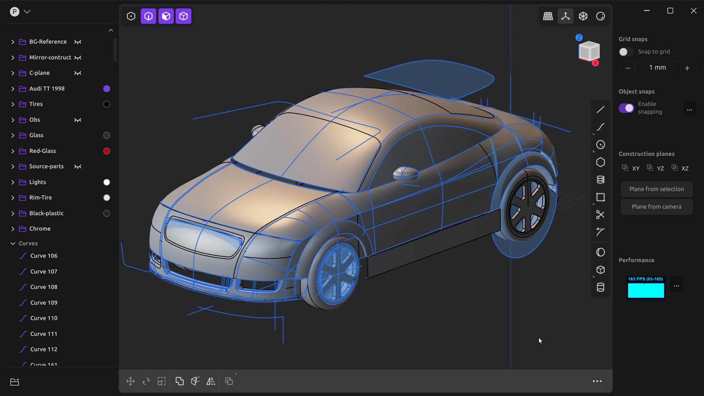This screenshot has width=704, height=396.
Task: Select the Chrome group item
Action: click(x=40, y=229)
